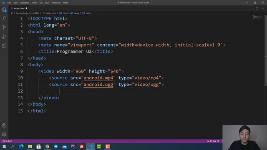Image resolution: width=267 pixels, height=150 pixels.
Task: Launch Microsoft Edge from taskbar
Action: pyautogui.click(x=21, y=146)
